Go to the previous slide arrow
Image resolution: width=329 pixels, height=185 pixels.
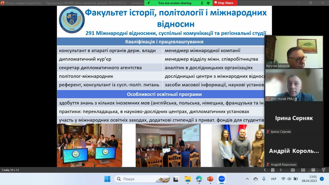point(265,170)
